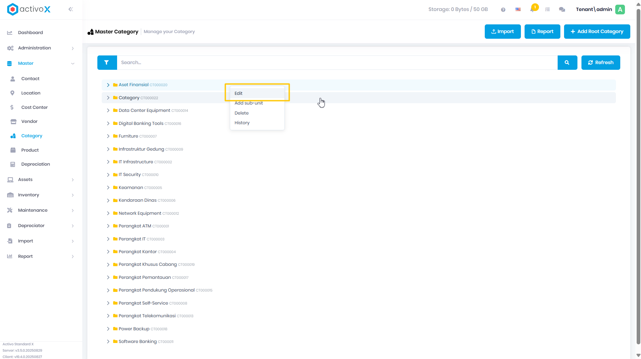Open the Dashboard link
The image size is (641, 359).
[x=30, y=33]
